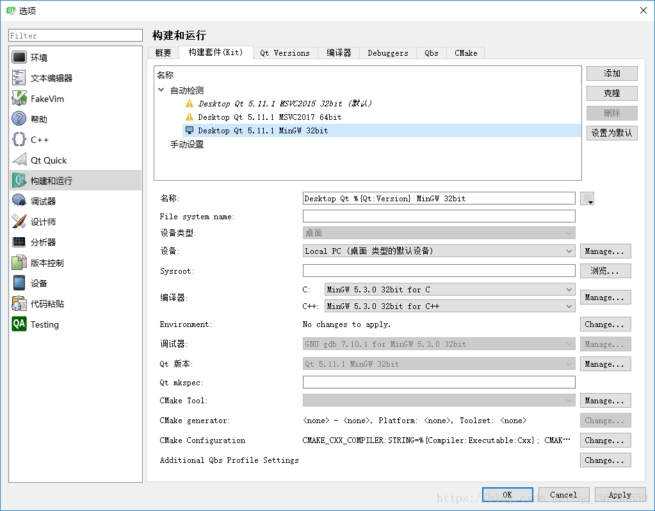Image resolution: width=655 pixels, height=511 pixels.
Task: Switch to the Qbs tab
Action: coord(432,53)
